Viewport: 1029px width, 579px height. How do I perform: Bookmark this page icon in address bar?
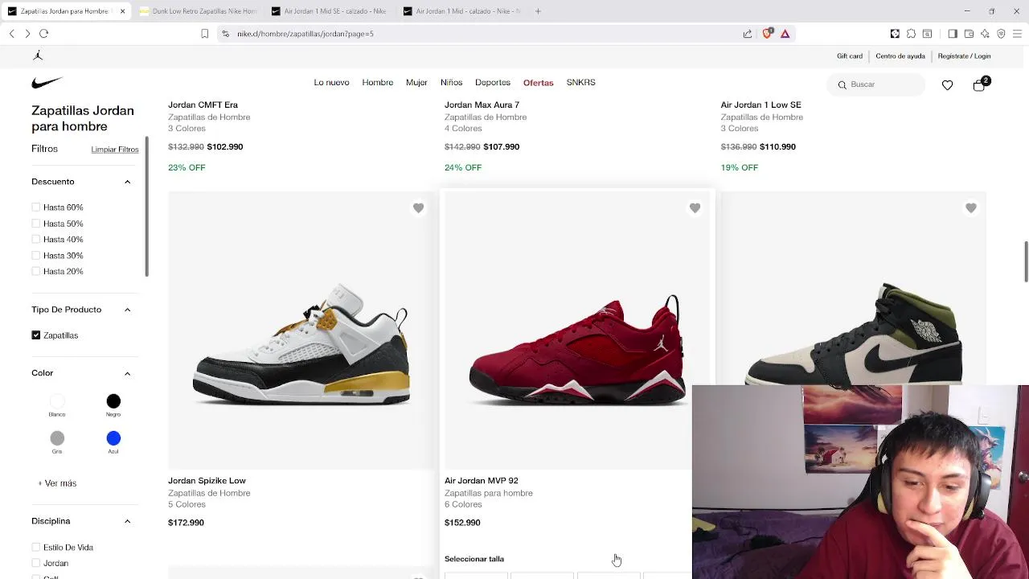[x=204, y=34]
